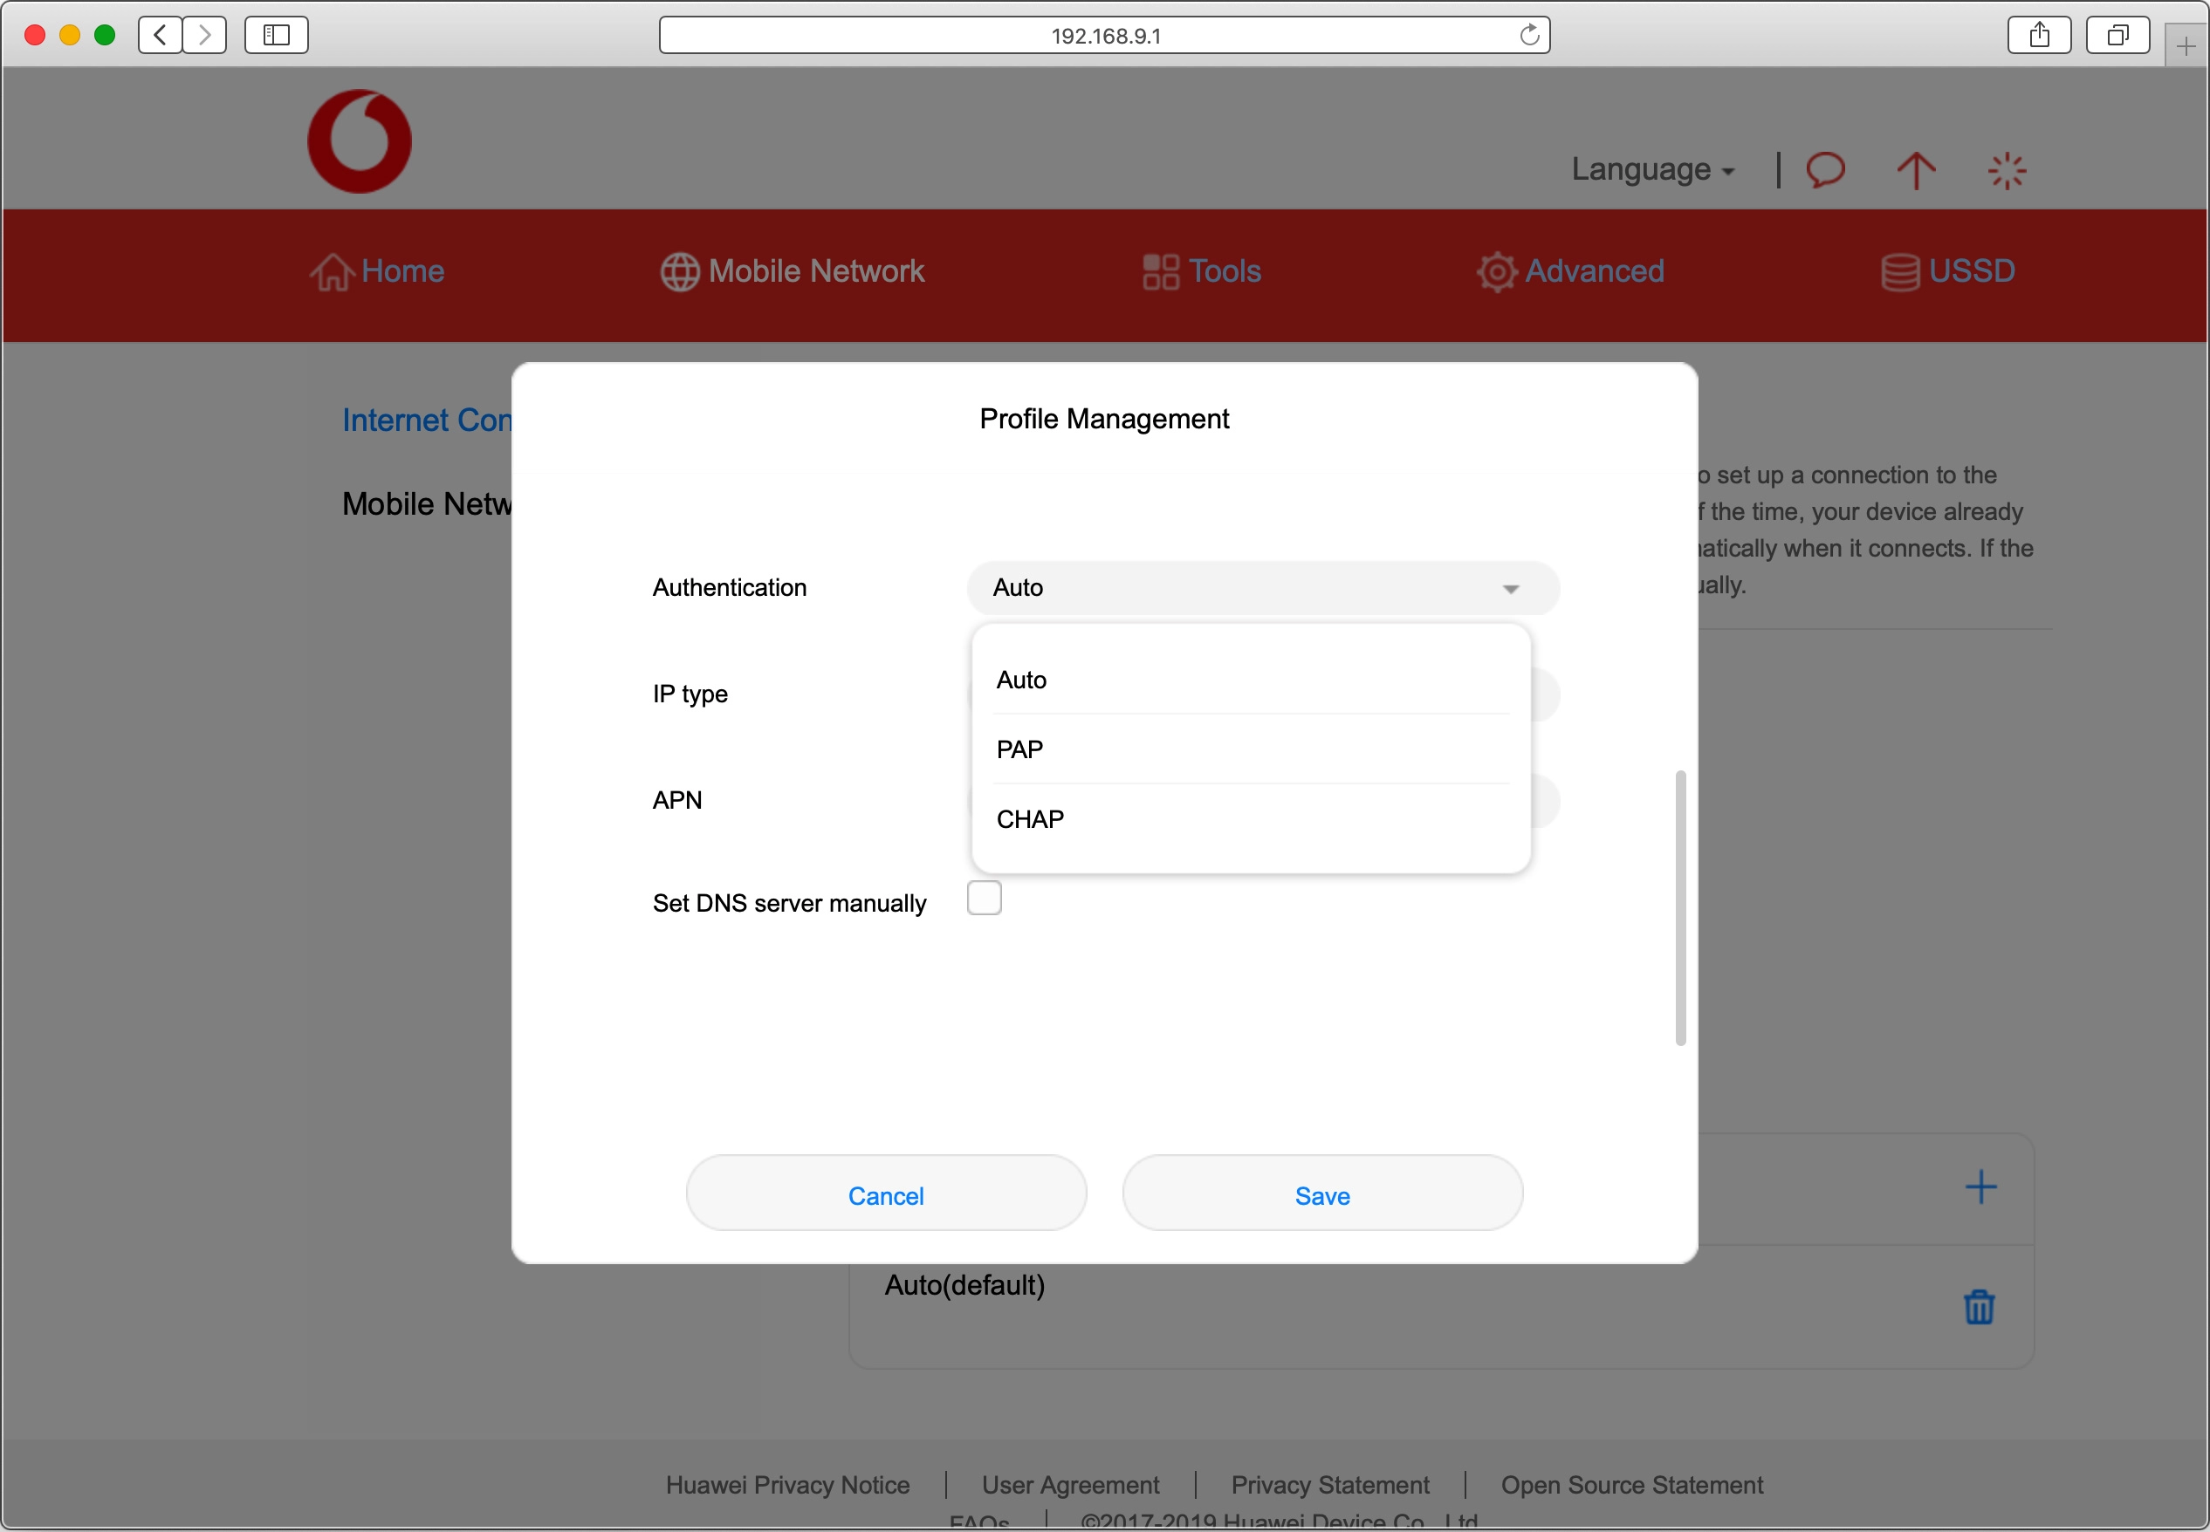The image size is (2210, 1532).
Task: Toggle Safari sidebar button
Action: [277, 36]
